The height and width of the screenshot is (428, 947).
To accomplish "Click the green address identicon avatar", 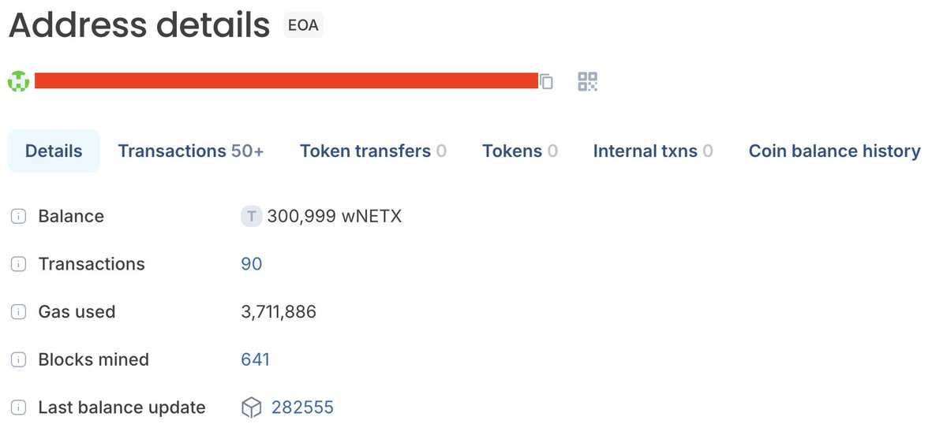I will (x=18, y=81).
